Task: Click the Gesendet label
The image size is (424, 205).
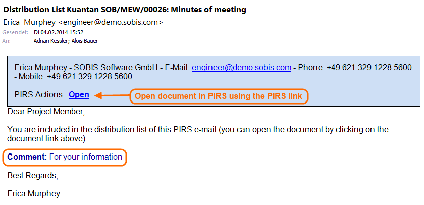Action: (14, 32)
